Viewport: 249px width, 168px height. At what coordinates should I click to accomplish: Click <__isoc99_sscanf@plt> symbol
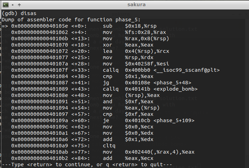tap(186, 70)
